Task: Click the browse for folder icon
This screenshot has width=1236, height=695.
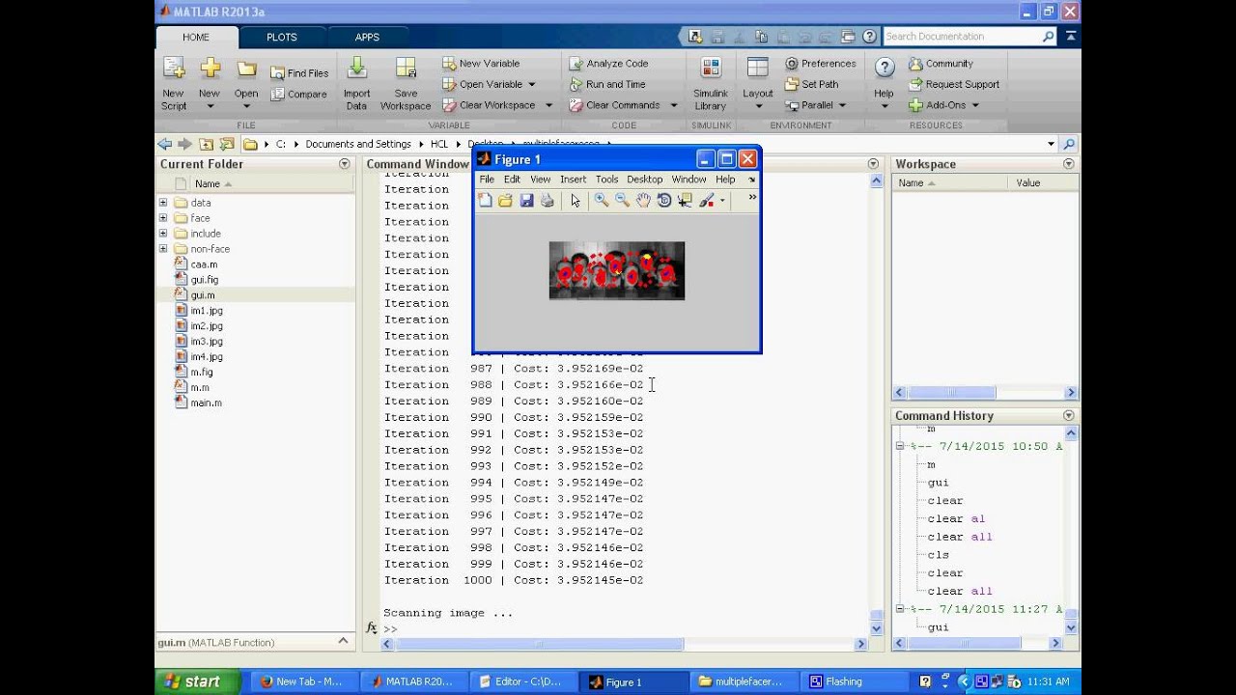Action: pos(227,144)
